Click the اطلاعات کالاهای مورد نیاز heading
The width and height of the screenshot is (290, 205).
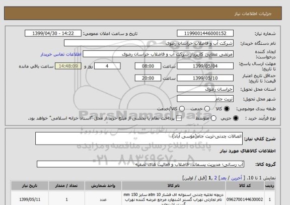pos(248,151)
